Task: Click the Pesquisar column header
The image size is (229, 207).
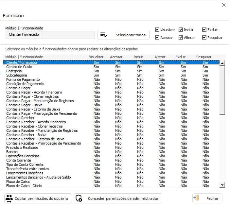Action: [x=204, y=57]
